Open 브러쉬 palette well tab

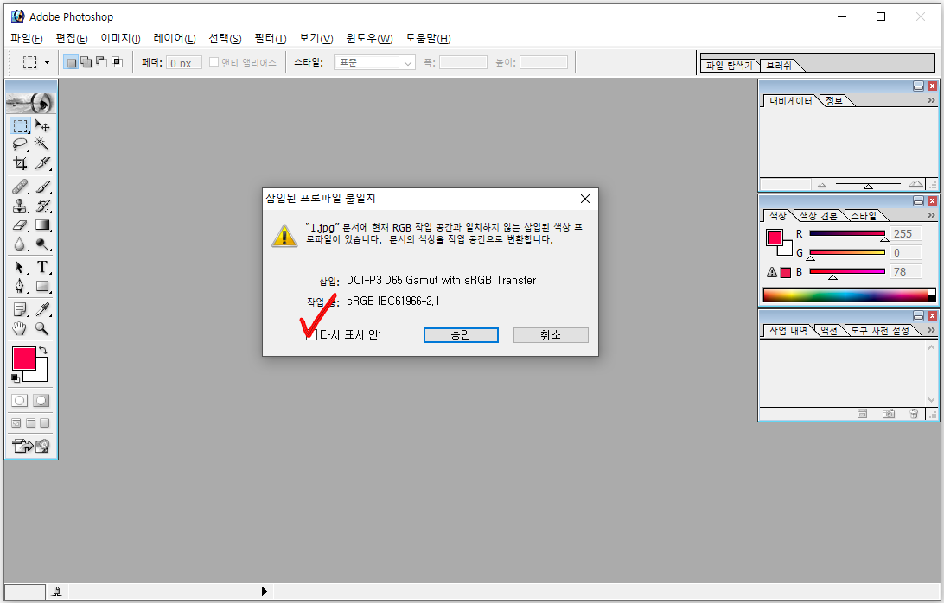tap(779, 65)
